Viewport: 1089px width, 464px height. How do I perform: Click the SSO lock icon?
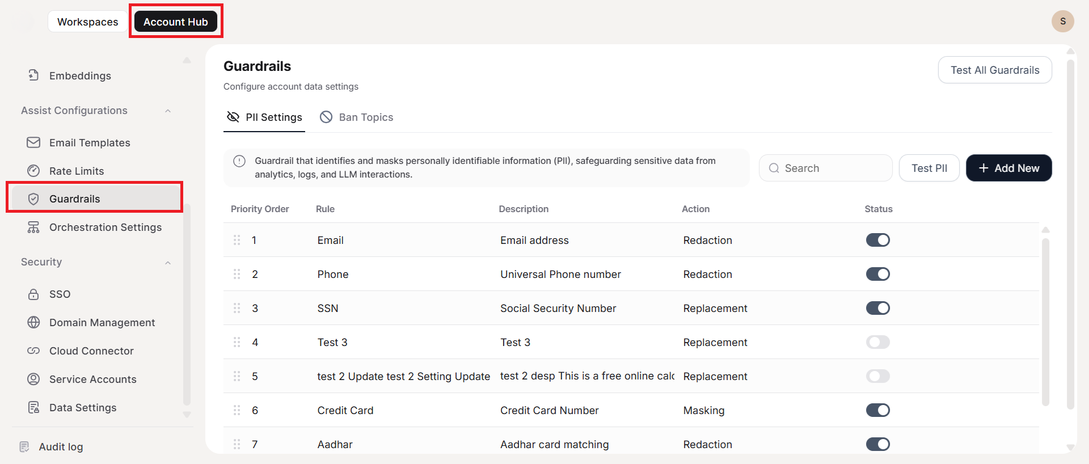[33, 294]
